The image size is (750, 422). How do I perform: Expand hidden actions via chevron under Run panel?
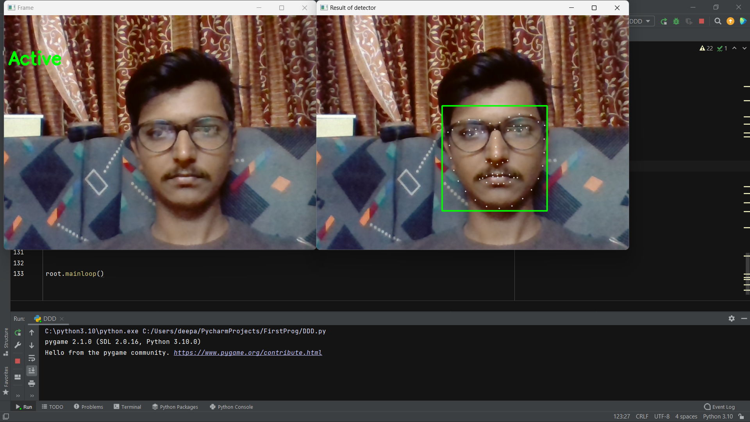point(18,396)
